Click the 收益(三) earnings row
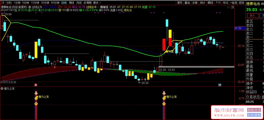This screenshot has height=120, width=264. click(x=255, y=92)
